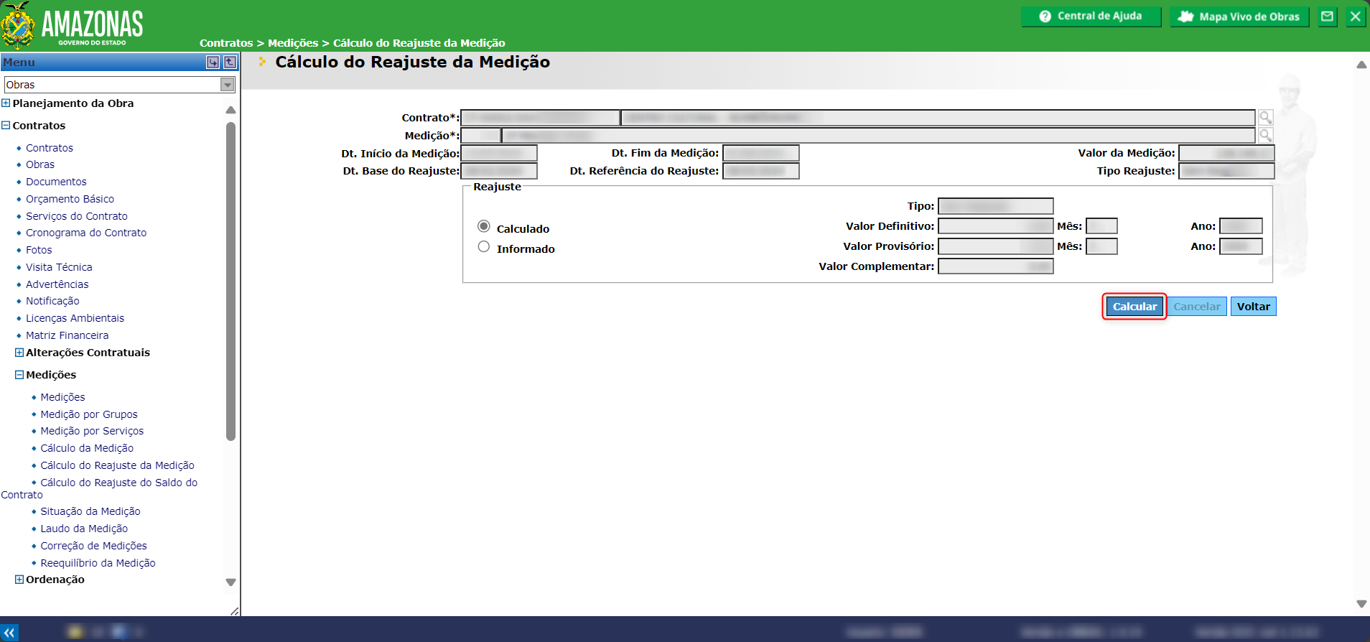Image resolution: width=1370 pixels, height=642 pixels.
Task: Collapse the Contratos tree node
Action: pos(6,125)
